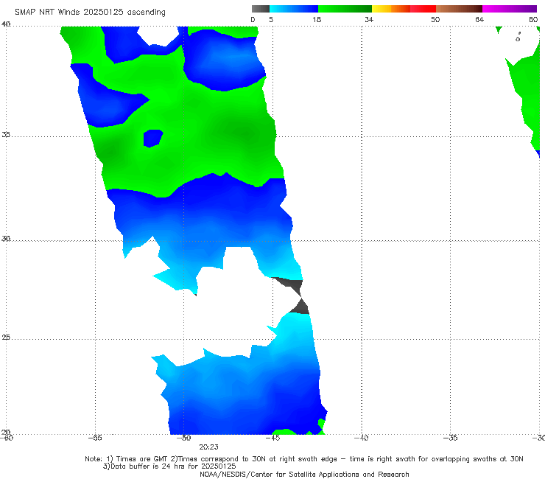
Task: Click the green segment of the color bar
Action: (x=345, y=9)
